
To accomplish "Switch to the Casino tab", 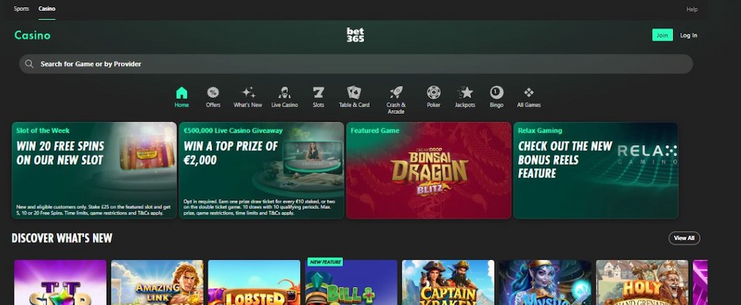I will (47, 9).
